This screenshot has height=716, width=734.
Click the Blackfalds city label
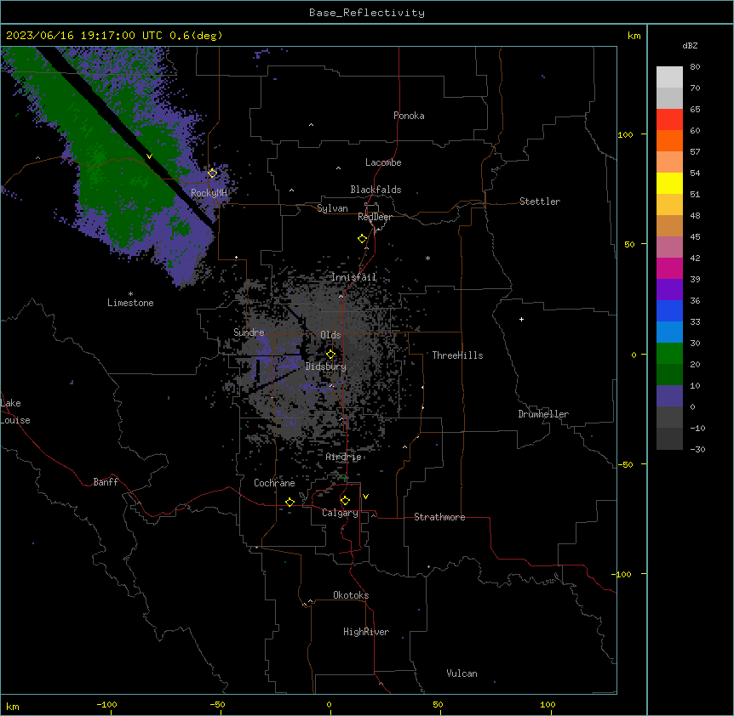point(376,190)
